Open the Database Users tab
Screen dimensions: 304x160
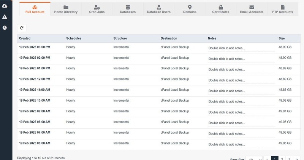[159, 9]
